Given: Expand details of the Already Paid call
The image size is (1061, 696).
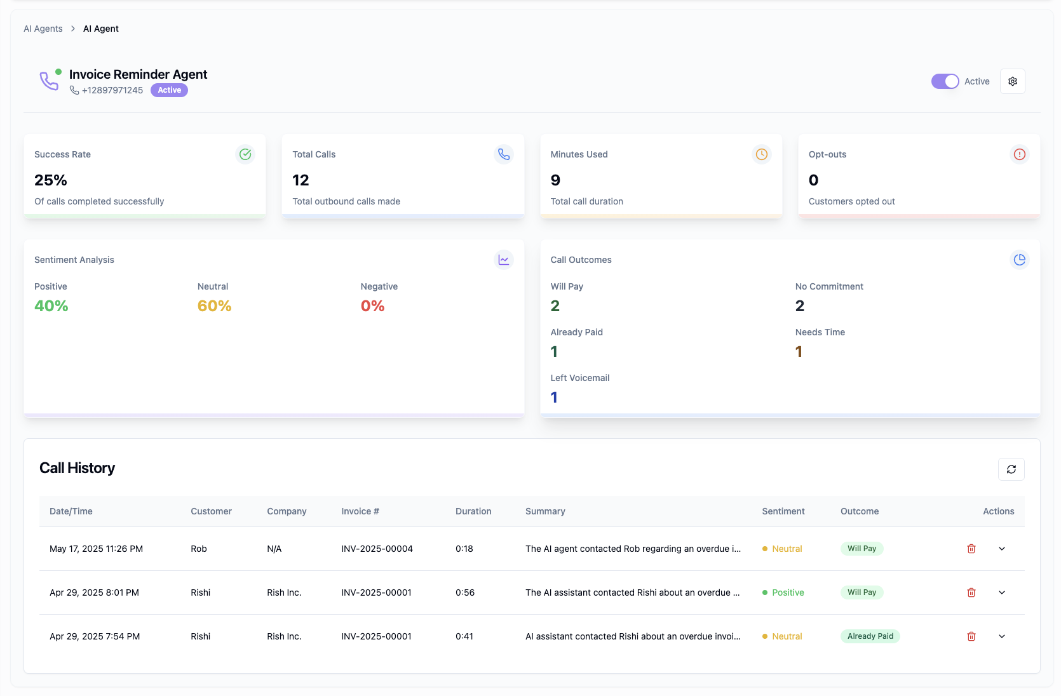Looking at the screenshot, I should click(x=1001, y=636).
